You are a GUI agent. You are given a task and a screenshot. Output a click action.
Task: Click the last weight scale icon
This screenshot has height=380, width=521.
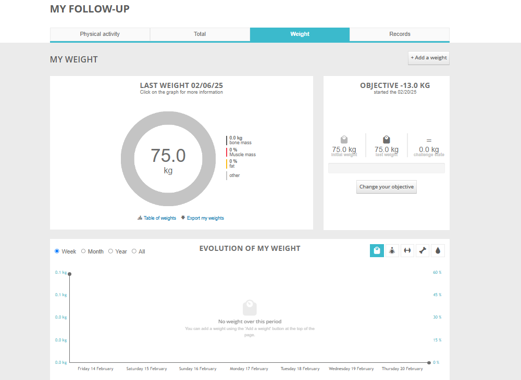coord(387,140)
